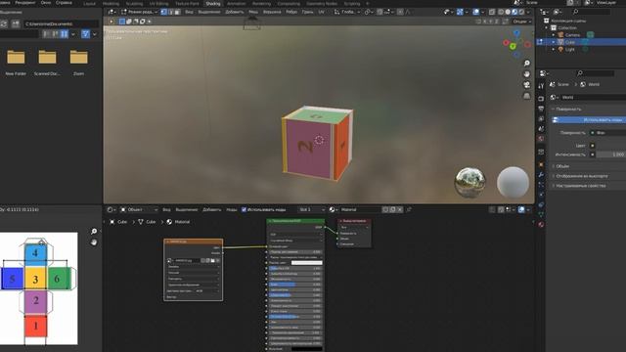The height and width of the screenshot is (352, 626).
Task: Click the World name field in properties
Action: click(x=594, y=98)
